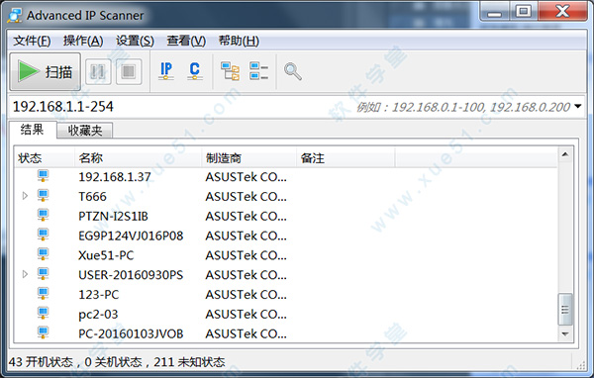Open the 文件(F) menu
Viewport: 594px width, 378px height.
(x=32, y=41)
